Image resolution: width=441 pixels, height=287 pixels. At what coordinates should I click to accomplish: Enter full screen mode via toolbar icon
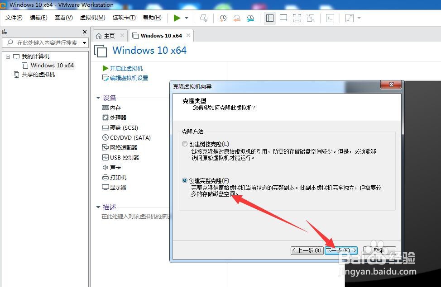(297, 18)
